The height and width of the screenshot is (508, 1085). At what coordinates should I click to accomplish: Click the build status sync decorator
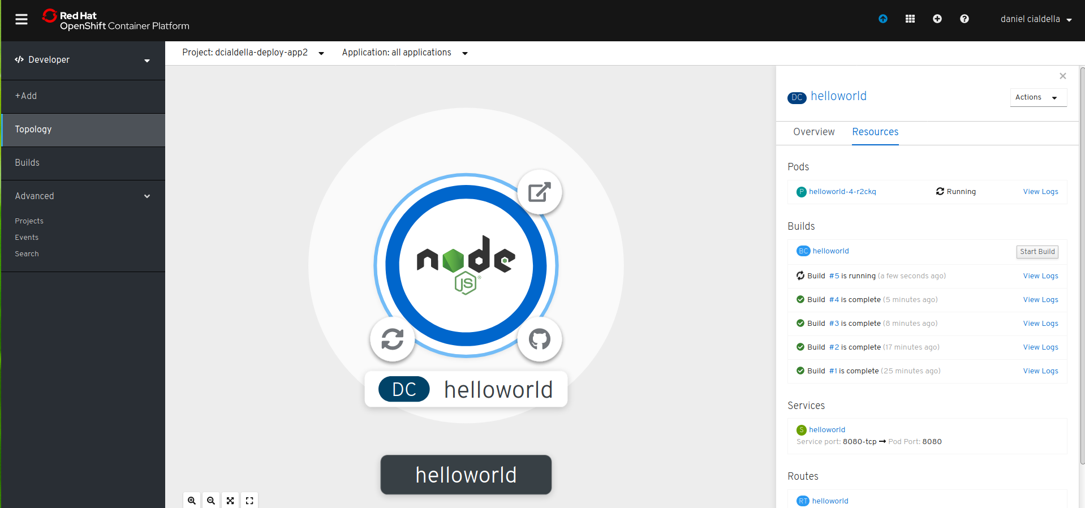point(392,339)
